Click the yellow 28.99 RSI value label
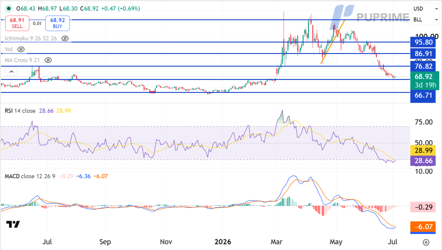Screen dimensions: 442x250 pyautogui.click(x=423, y=150)
